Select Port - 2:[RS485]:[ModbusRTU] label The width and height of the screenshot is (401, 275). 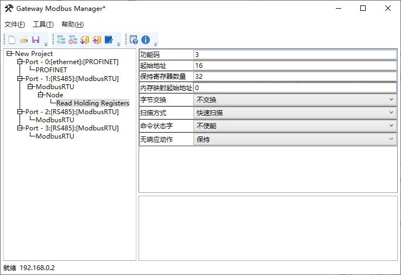pos(72,112)
